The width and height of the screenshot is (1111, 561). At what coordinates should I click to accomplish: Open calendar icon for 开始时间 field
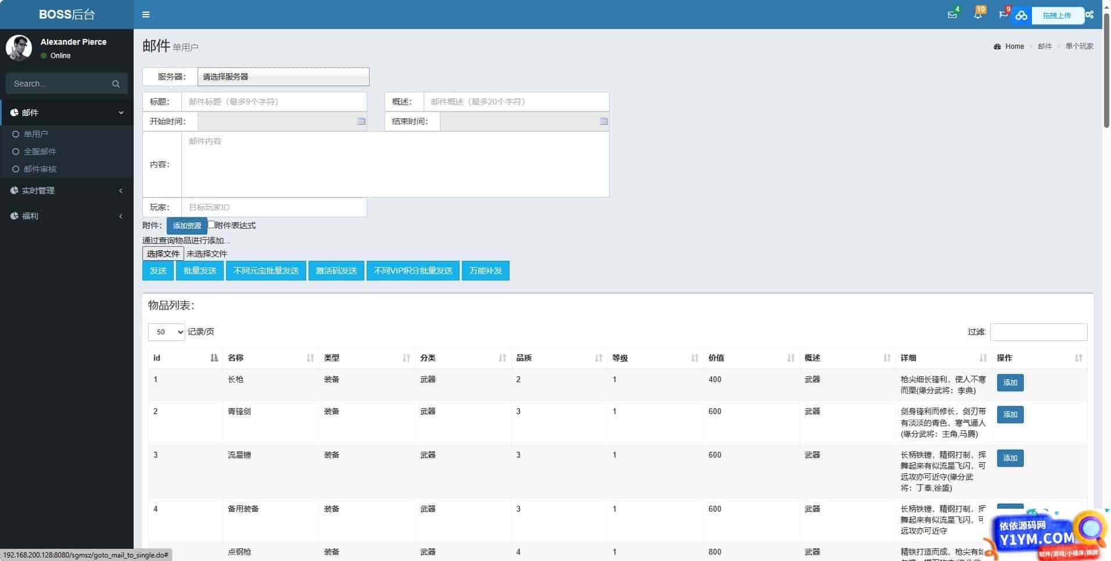coord(361,121)
